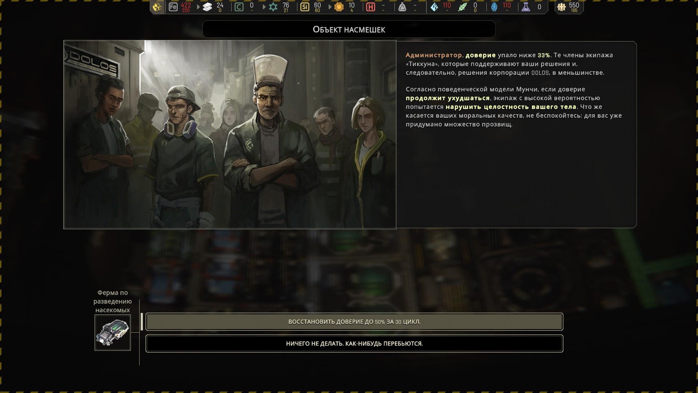The image size is (698, 393).
Task: Click the yellow cubes resources icon
Action: pos(157,7)
